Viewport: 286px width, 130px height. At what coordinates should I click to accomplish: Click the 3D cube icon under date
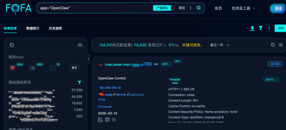click(x=114, y=120)
